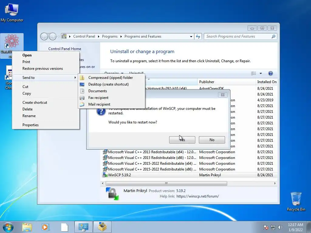This screenshot has height=233, width=311.
Task: Click the WinSCP icon in program list
Action: (x=105, y=175)
